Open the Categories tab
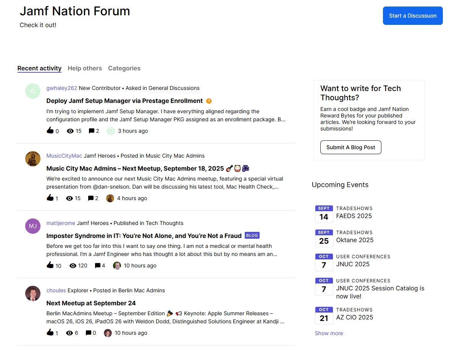Viewport: 465px width, 347px height. coord(124,68)
